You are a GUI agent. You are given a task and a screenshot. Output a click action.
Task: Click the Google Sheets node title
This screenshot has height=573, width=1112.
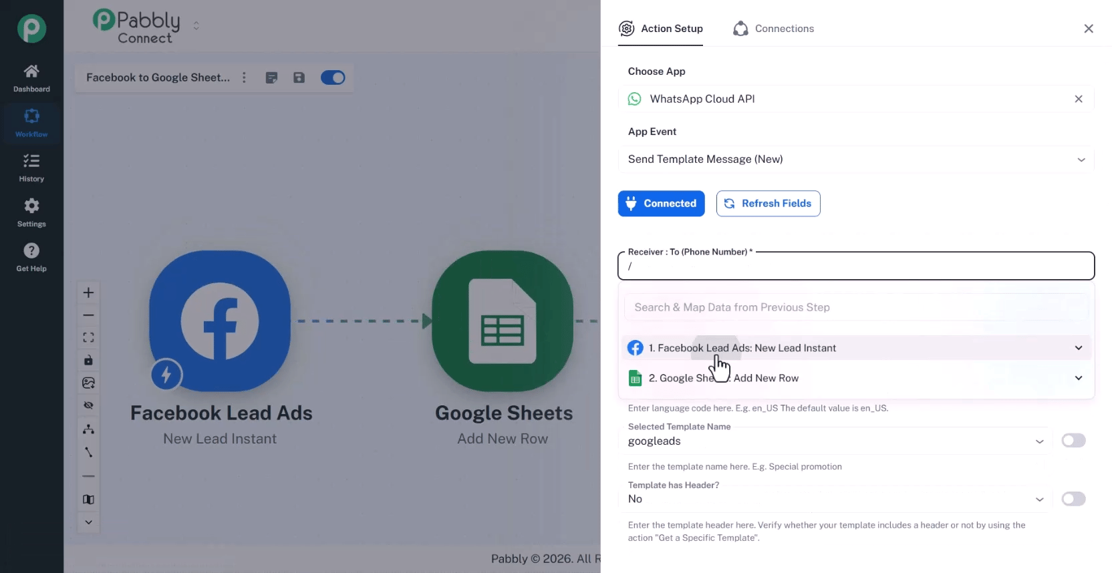point(504,413)
